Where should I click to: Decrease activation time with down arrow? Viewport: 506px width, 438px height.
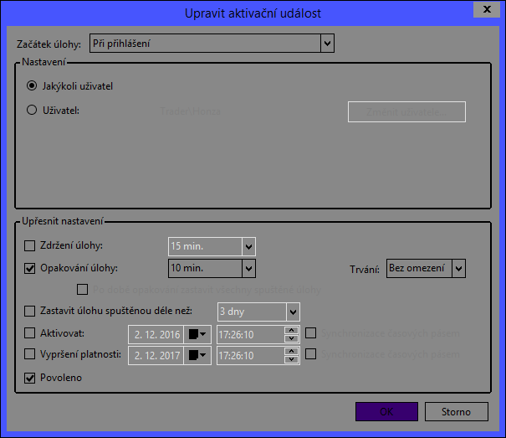[x=291, y=338]
